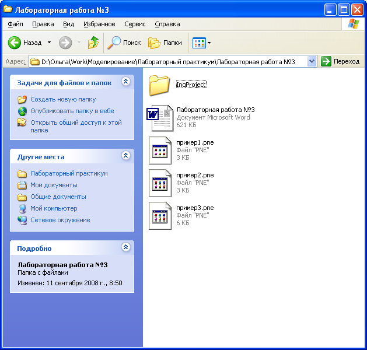Click Создать новую папку link
Image resolution: width=367 pixels, height=350 pixels.
(x=63, y=99)
